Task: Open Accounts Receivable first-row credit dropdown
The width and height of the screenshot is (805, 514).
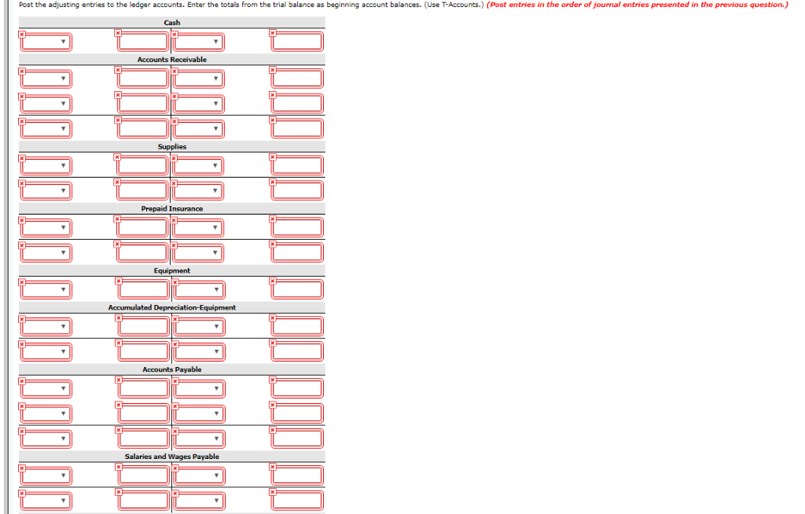Action: (x=199, y=79)
